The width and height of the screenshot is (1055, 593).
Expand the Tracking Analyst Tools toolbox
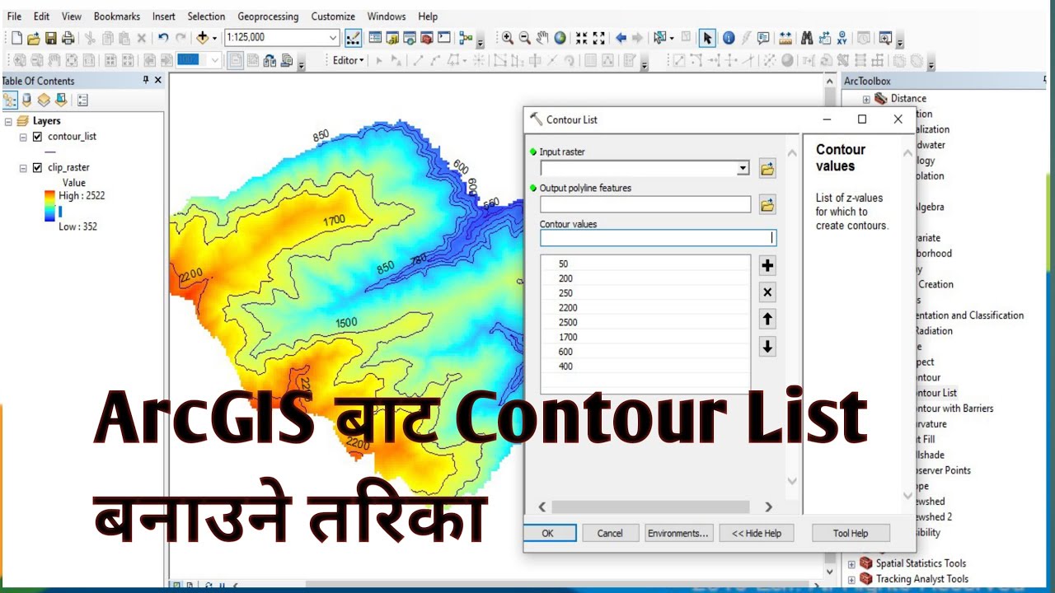tap(851, 580)
